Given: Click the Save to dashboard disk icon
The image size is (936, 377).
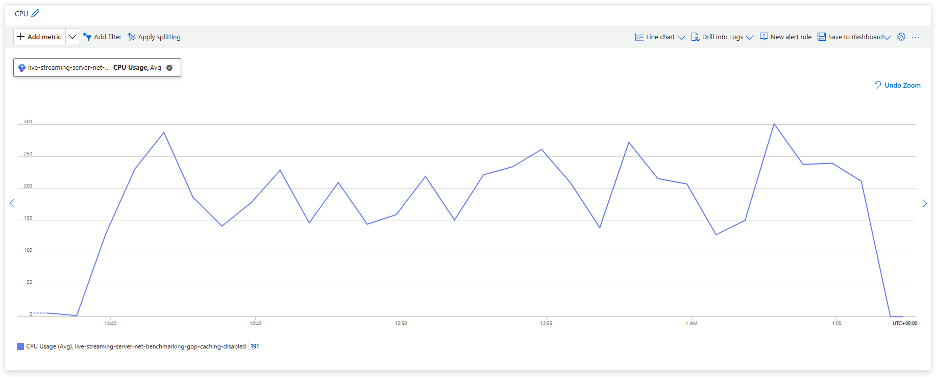Looking at the screenshot, I should point(822,37).
